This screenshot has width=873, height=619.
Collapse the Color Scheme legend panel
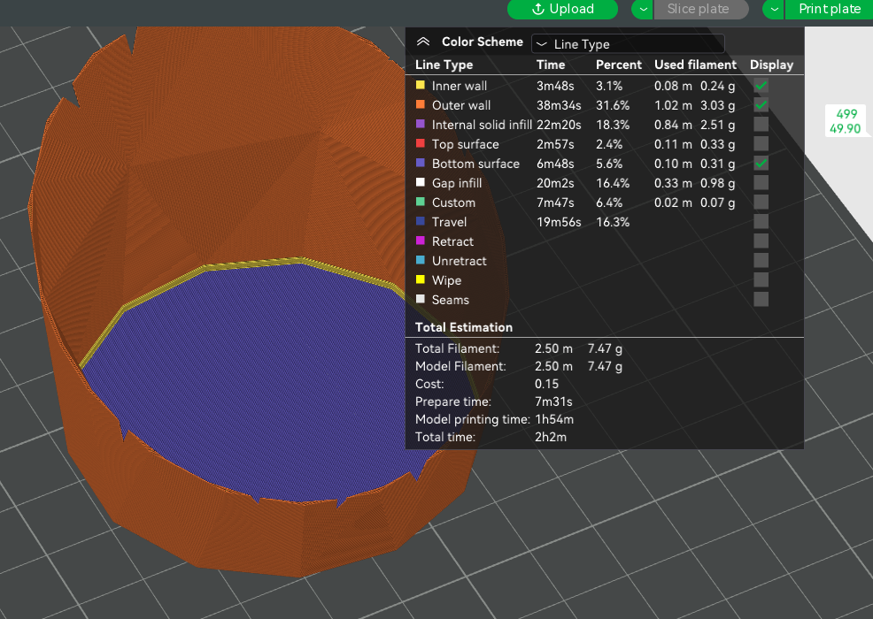pos(423,42)
